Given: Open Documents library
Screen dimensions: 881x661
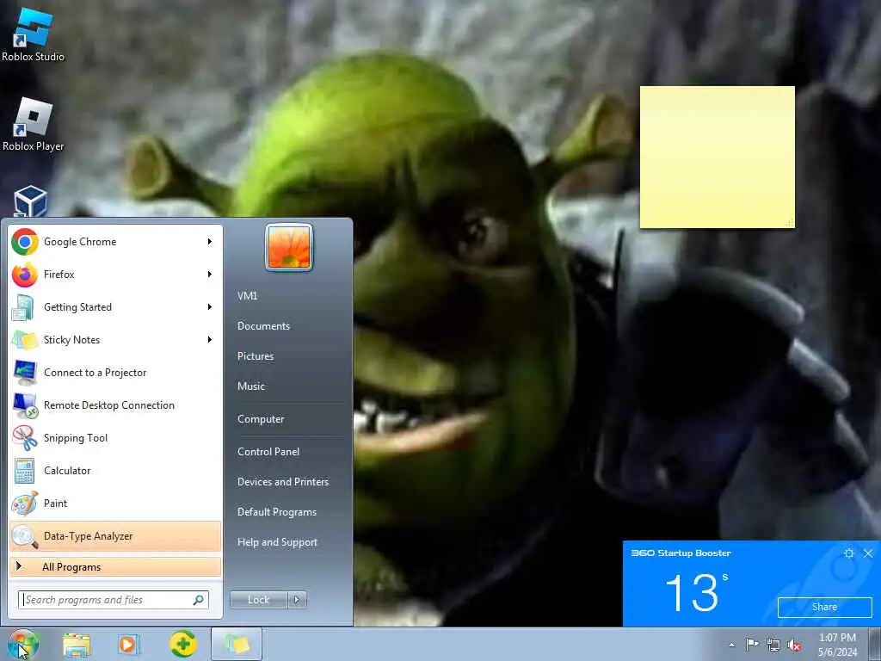Looking at the screenshot, I should pos(263,326).
